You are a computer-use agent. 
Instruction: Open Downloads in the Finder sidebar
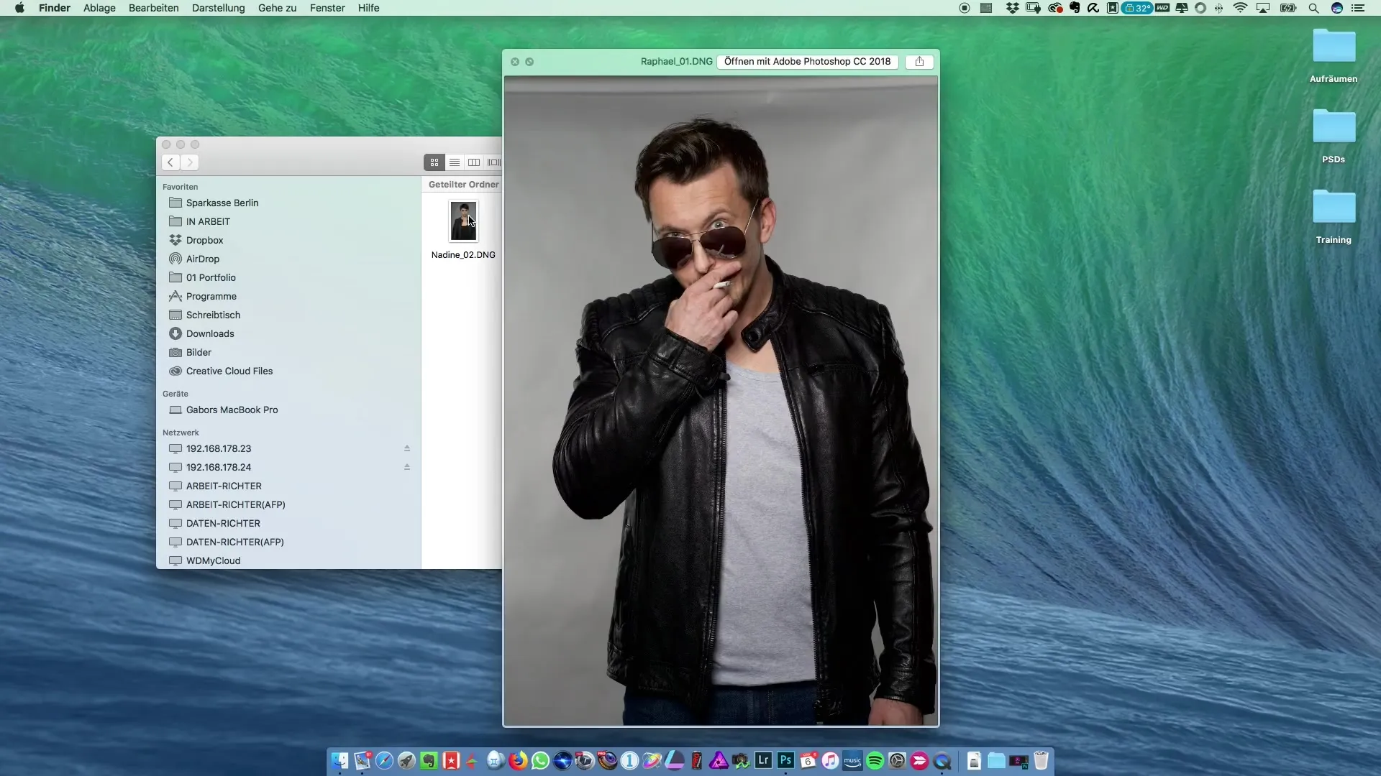[x=210, y=333]
